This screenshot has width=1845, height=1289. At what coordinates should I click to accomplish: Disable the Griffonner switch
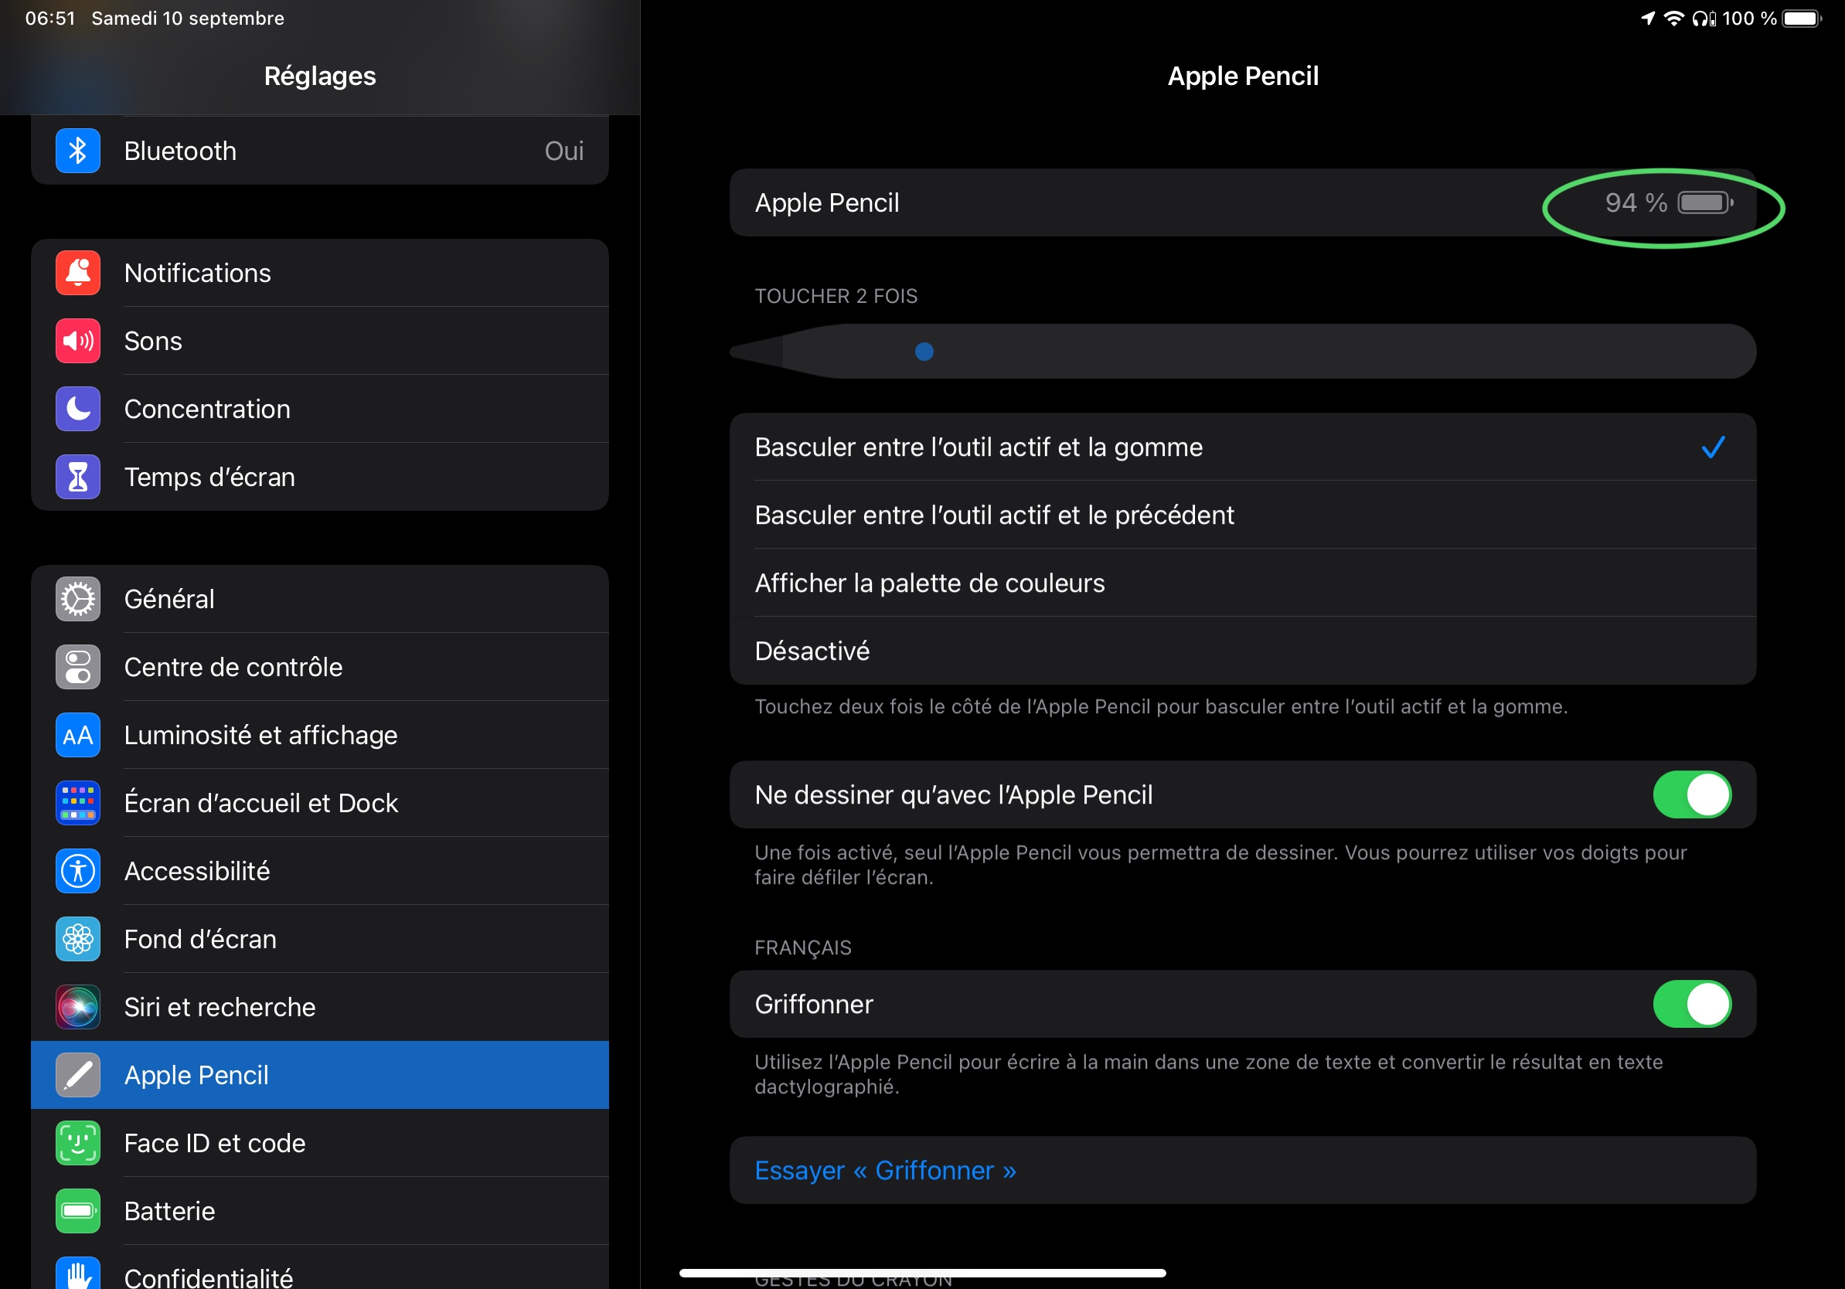click(1690, 1004)
